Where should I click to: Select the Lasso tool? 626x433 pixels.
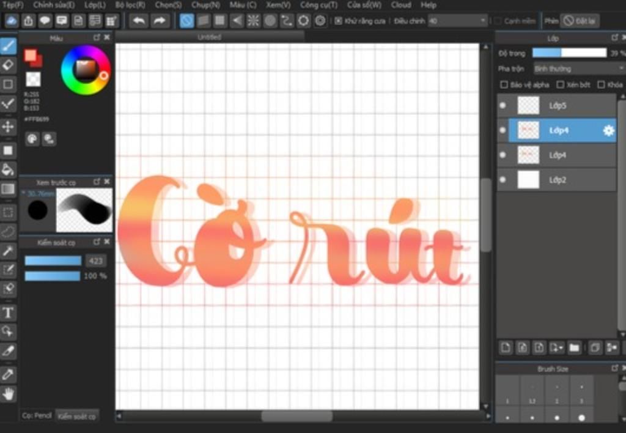pyautogui.click(x=8, y=231)
